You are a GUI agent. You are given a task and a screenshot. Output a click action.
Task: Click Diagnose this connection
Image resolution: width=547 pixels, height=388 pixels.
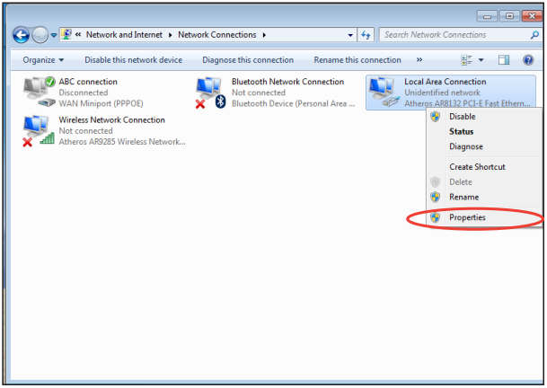click(248, 60)
